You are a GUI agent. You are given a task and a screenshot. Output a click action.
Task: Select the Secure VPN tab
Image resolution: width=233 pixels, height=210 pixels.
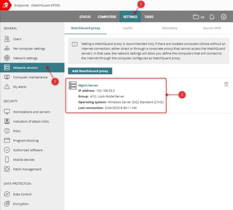click(x=211, y=28)
